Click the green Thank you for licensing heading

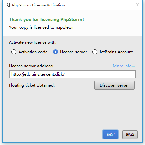(x=46, y=20)
